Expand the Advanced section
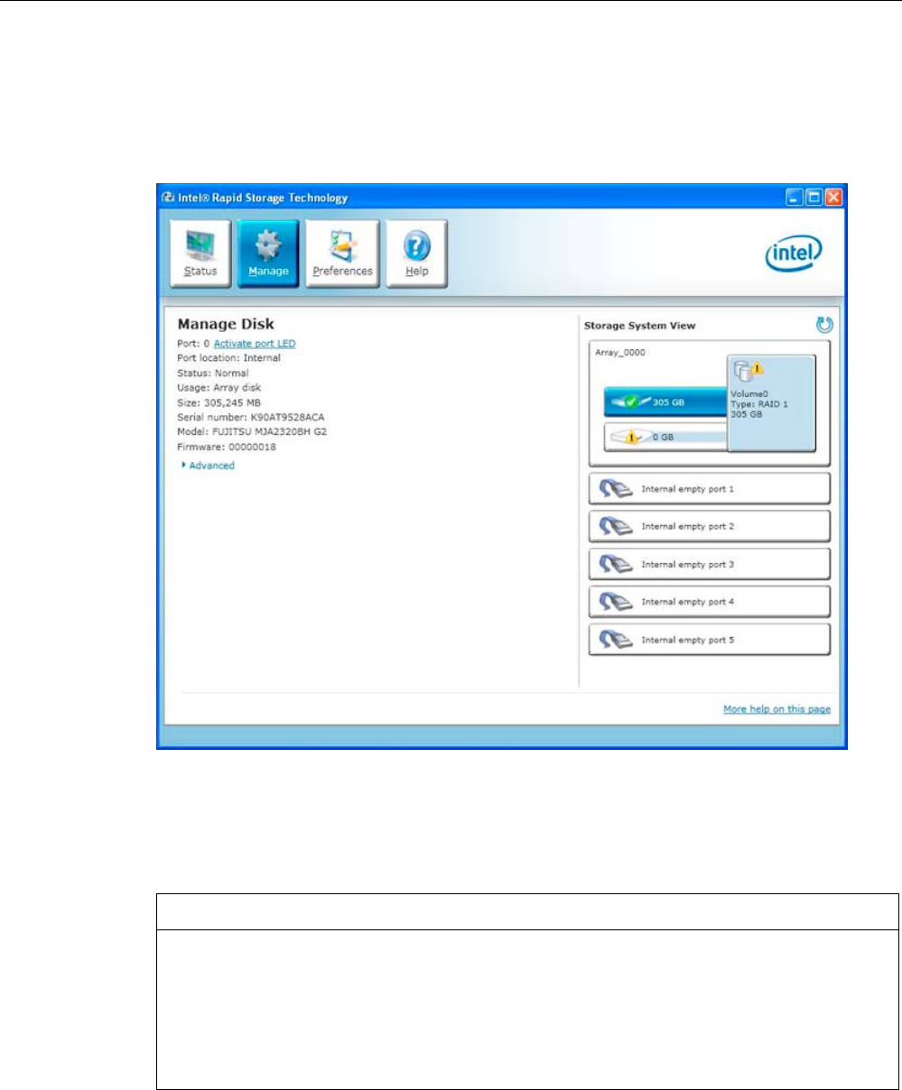 (208, 466)
